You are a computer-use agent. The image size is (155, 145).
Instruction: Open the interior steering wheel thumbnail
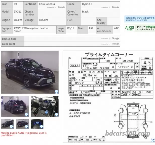point(45,106)
